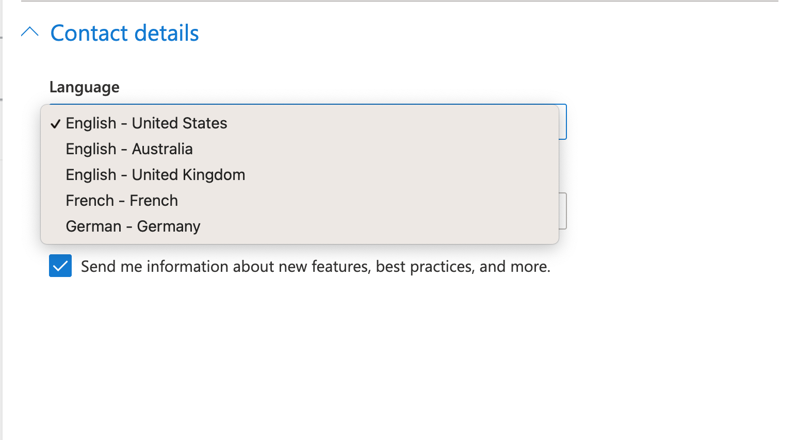Image resolution: width=797 pixels, height=440 pixels.
Task: Focus the partially hidden field under Language
Action: click(x=563, y=211)
